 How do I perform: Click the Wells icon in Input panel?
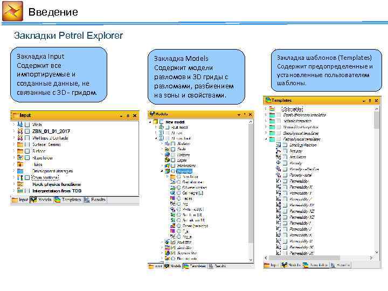(x=20, y=124)
